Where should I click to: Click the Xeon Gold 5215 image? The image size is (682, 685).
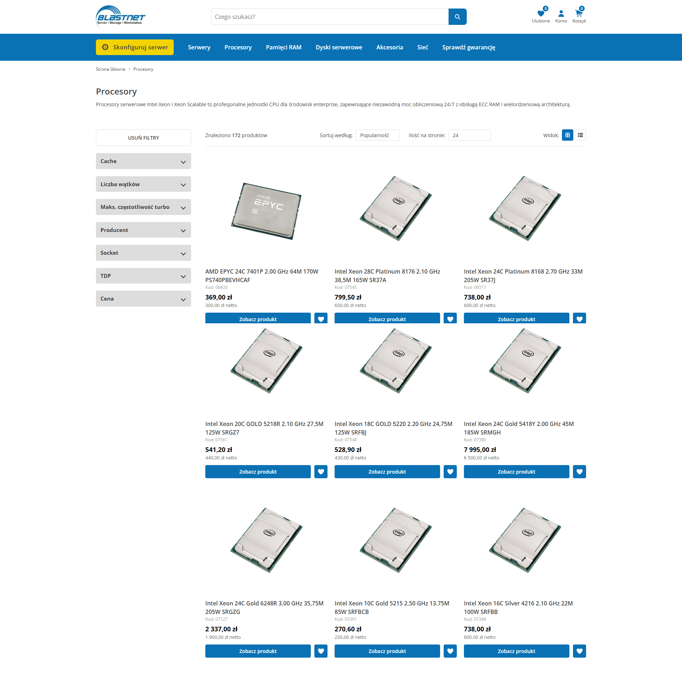(x=396, y=540)
